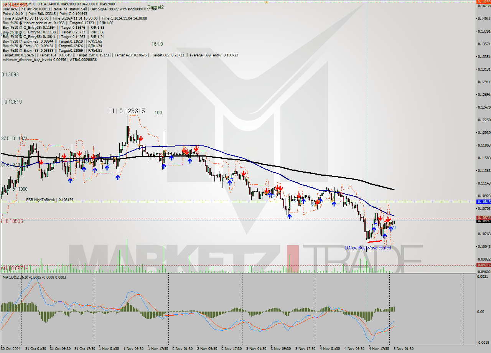Click the MACD(12,26,9) indicator title
Image resolution: width=491 pixels, height=353 pixels.
tap(34, 277)
